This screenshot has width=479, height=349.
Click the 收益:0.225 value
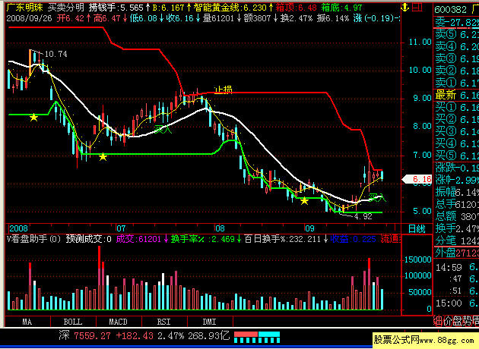[353, 239]
